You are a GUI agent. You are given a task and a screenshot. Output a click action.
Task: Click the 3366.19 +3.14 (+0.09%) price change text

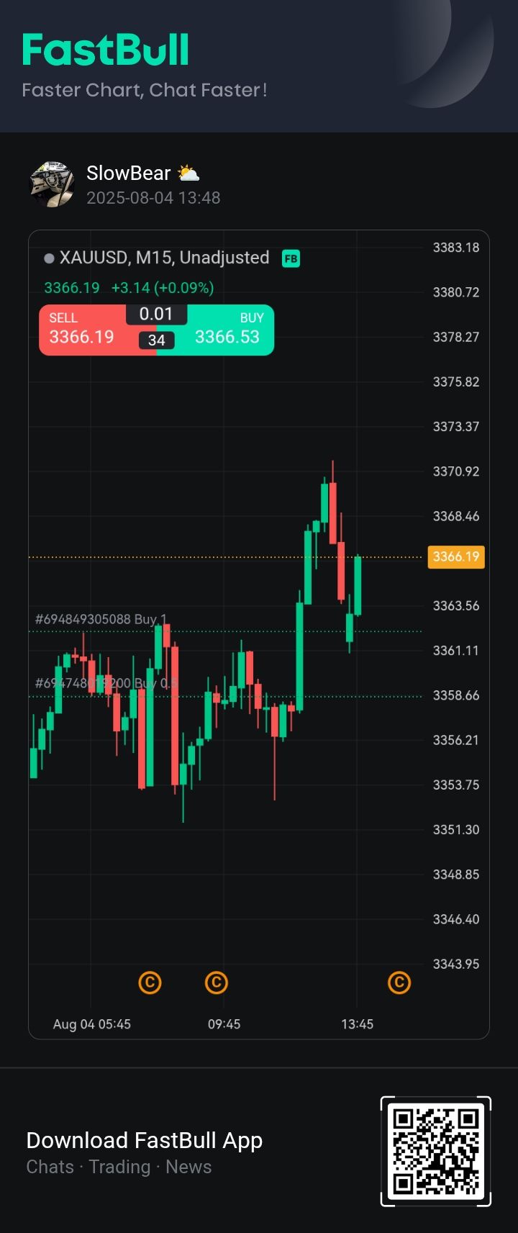tap(129, 288)
